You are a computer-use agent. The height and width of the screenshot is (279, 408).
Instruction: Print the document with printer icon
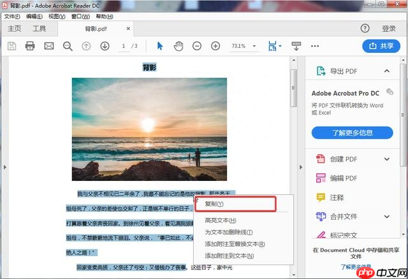30,46
